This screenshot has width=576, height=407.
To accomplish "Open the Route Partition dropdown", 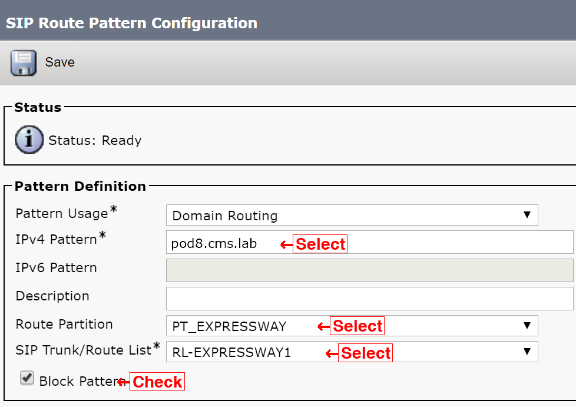I will 352,326.
